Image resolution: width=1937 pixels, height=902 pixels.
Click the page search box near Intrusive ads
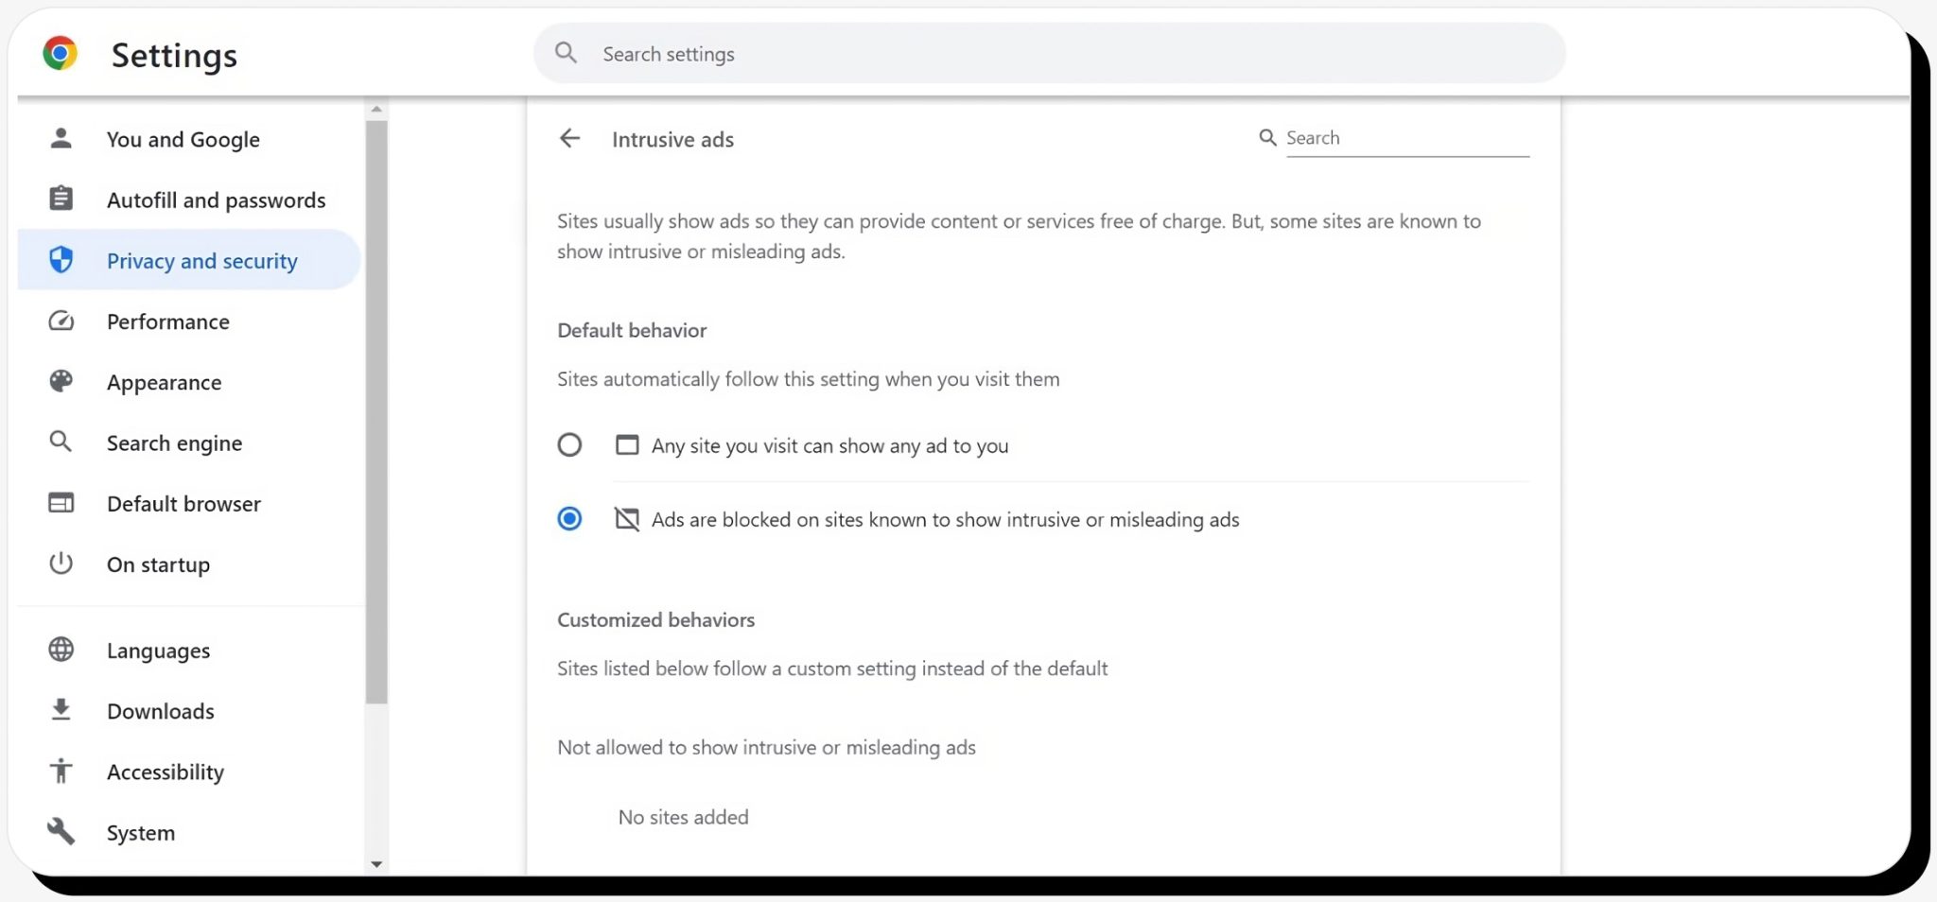pyautogui.click(x=1400, y=137)
